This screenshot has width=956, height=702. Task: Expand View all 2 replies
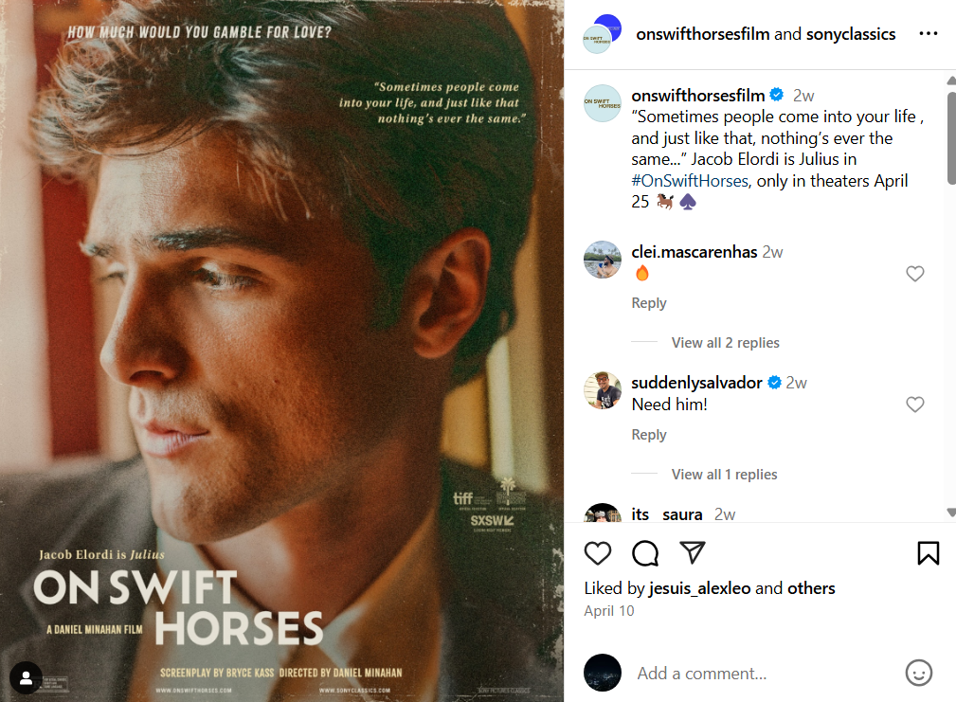coord(725,343)
